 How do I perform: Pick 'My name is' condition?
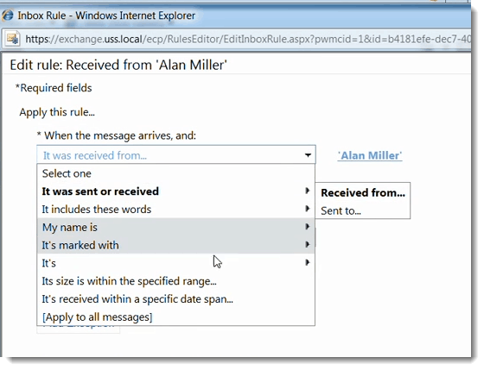(175, 228)
